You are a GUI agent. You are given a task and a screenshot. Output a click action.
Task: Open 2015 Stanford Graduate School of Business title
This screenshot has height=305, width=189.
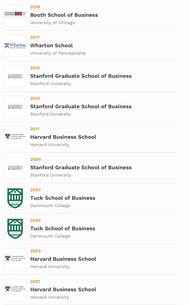coord(81,76)
